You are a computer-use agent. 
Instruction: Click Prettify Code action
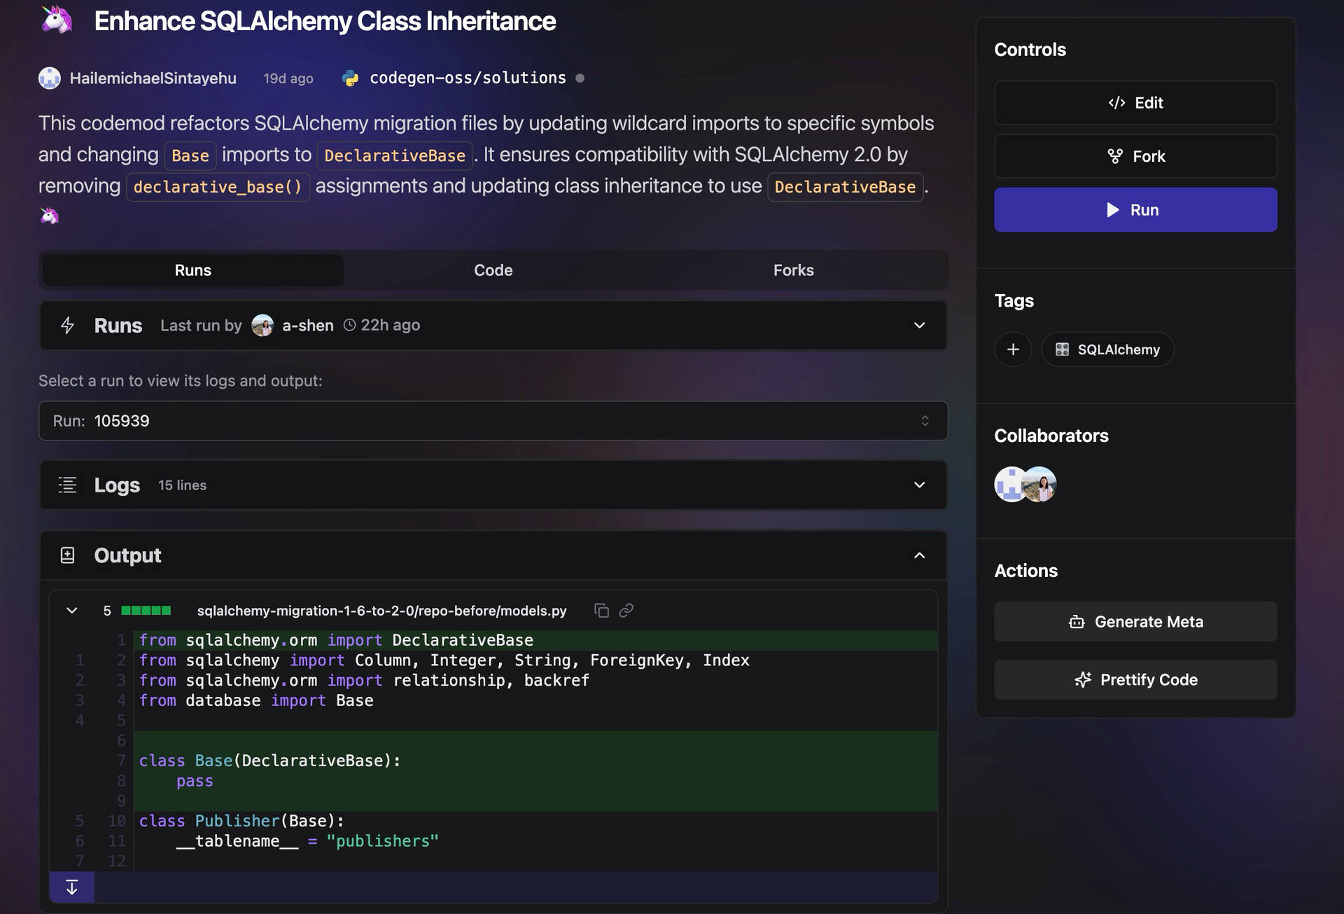(x=1135, y=679)
